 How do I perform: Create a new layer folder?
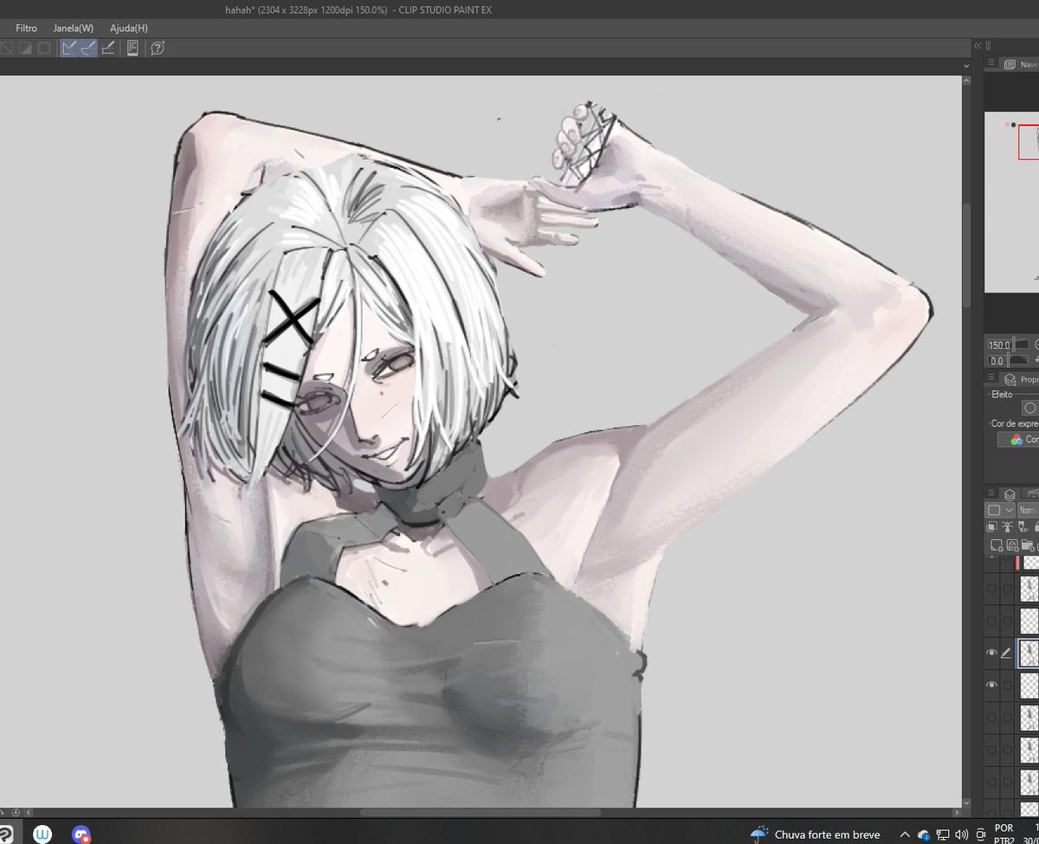1027,545
